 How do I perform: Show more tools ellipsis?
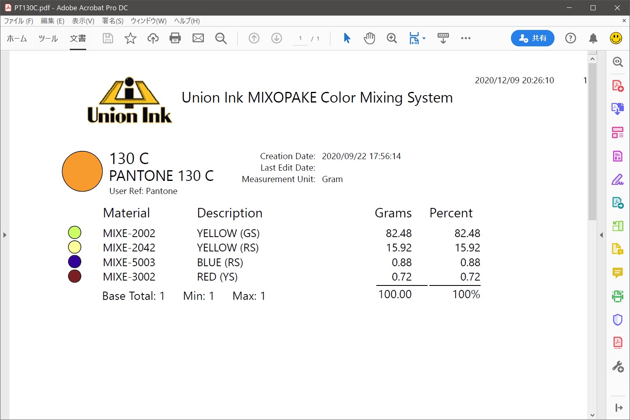coord(466,38)
